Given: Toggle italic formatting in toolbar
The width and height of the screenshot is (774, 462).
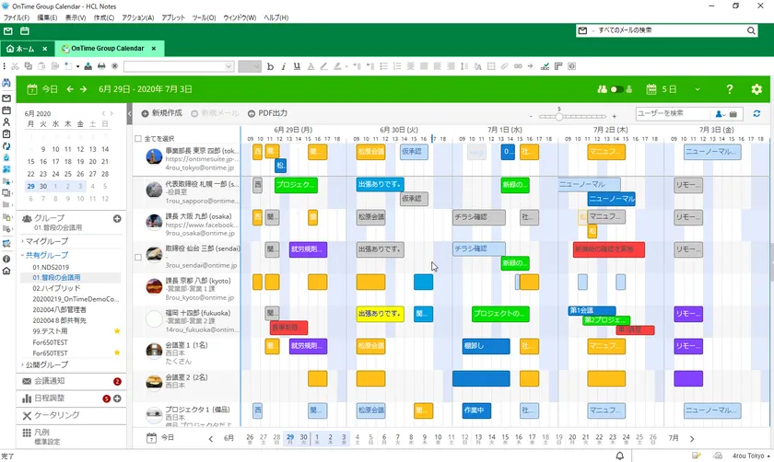Looking at the screenshot, I should [284, 66].
